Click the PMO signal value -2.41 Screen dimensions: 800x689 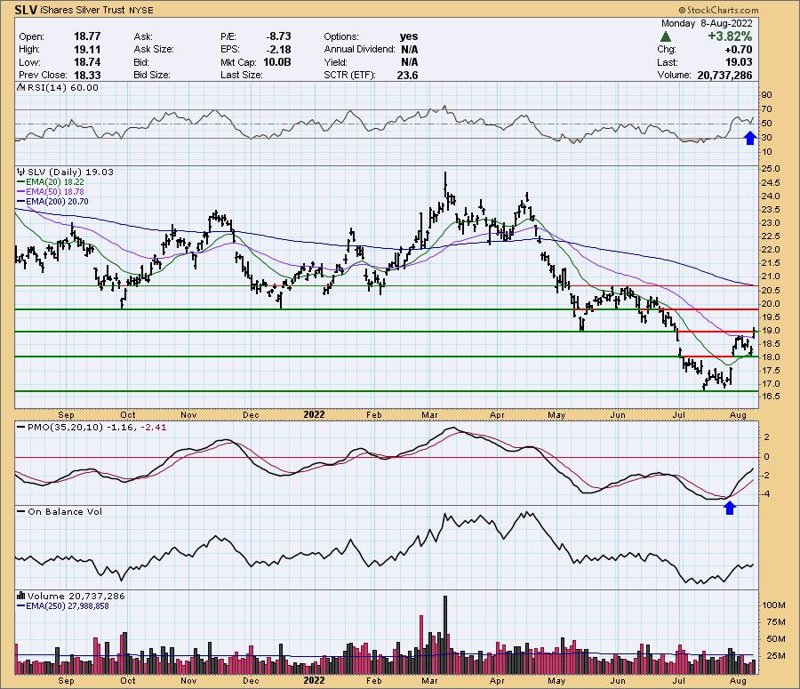153,427
